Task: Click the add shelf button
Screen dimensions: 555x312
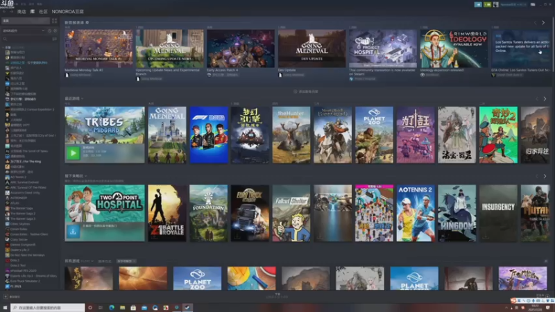Action: pos(306,92)
